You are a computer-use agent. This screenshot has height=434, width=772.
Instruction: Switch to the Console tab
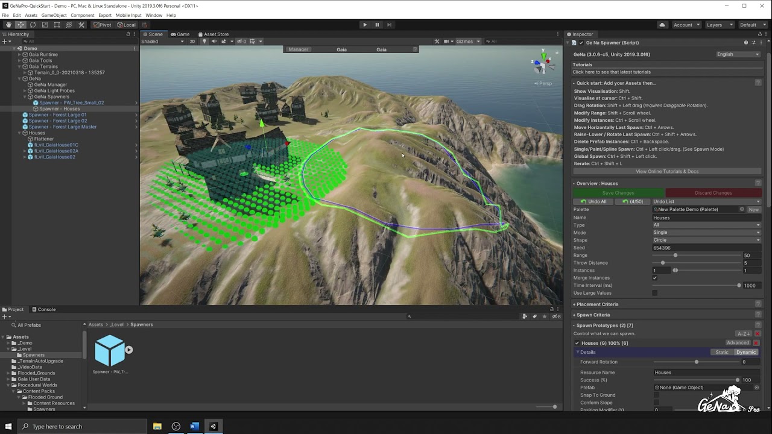(x=43, y=310)
